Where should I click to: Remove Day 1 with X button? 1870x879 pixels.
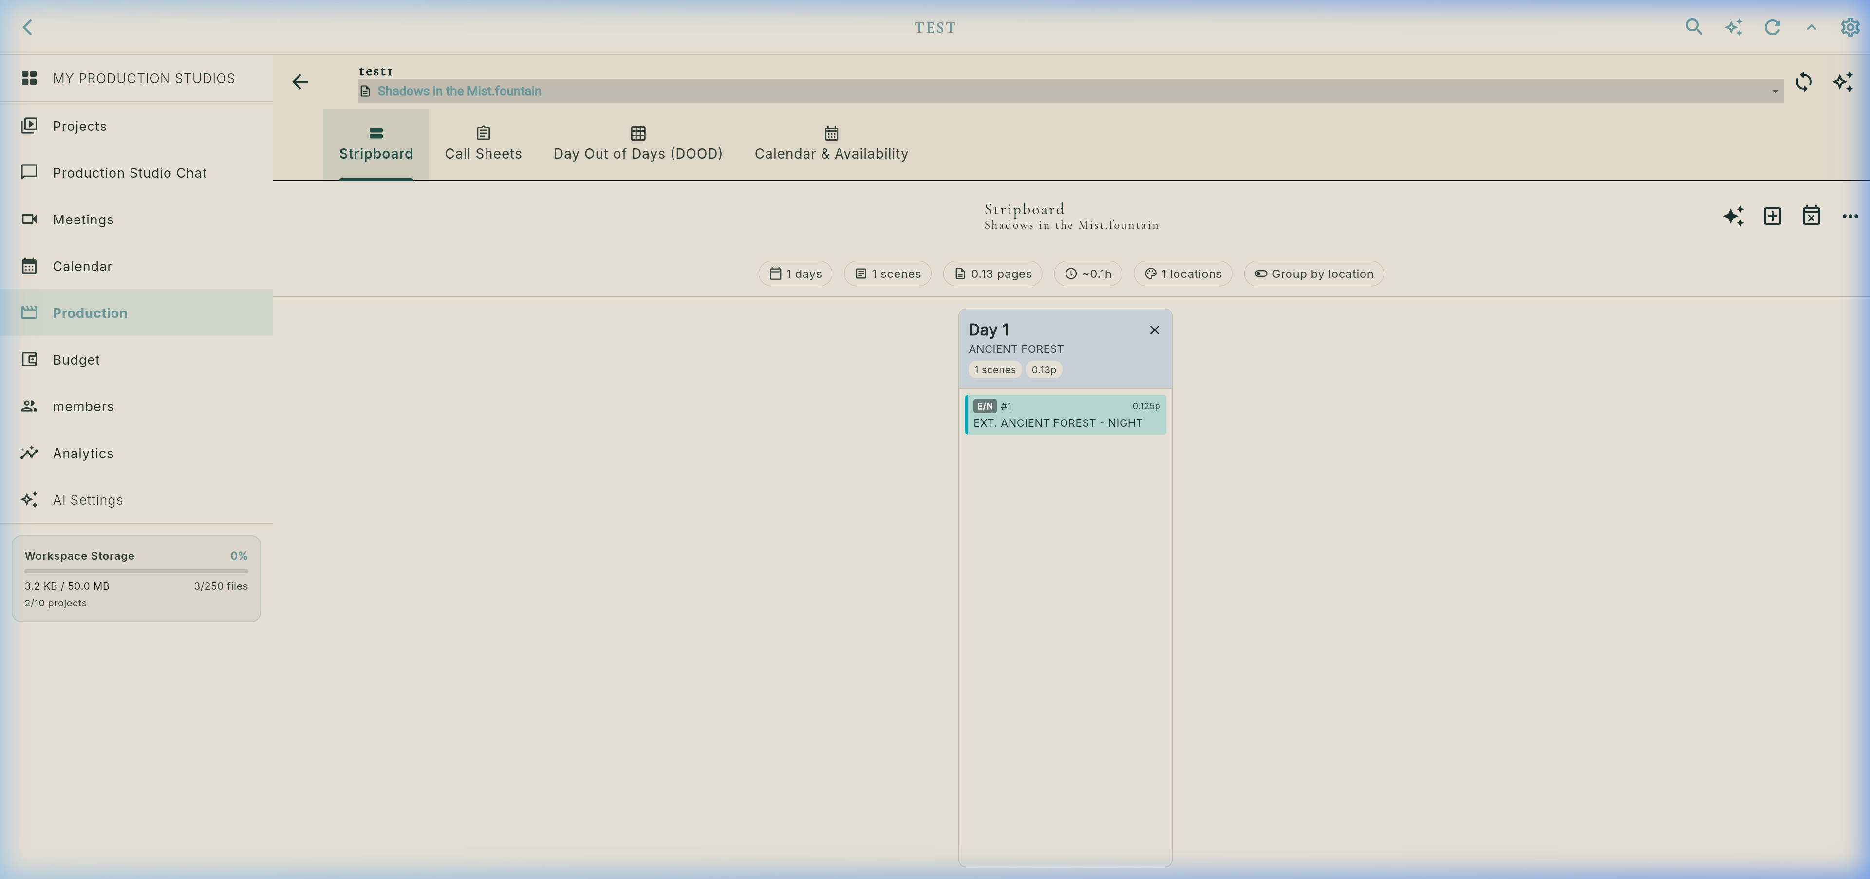[1154, 330]
